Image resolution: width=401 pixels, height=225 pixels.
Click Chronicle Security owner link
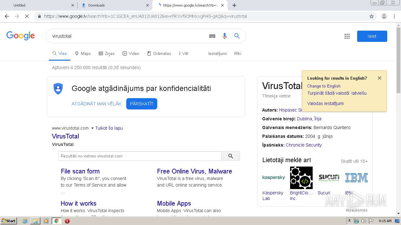[x=304, y=145]
